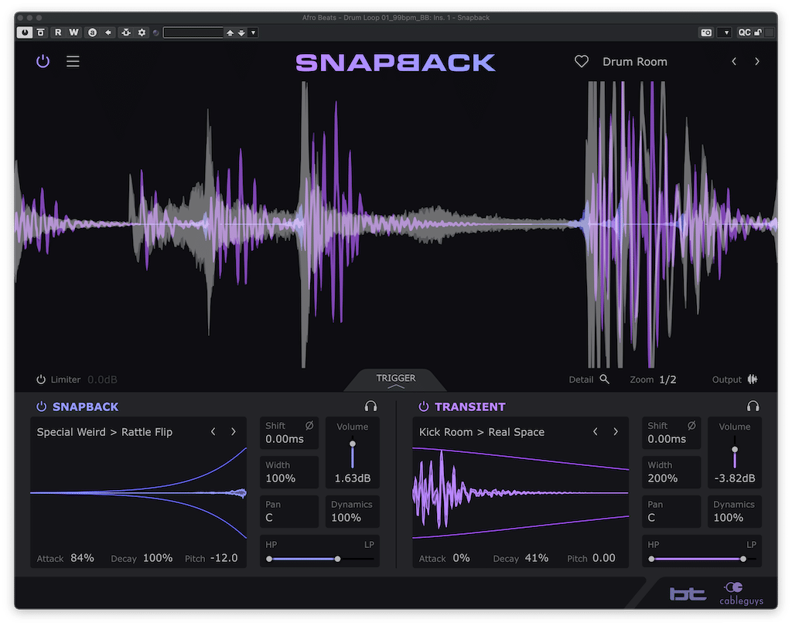
Task: Open the host plugin settings gear
Action: (142, 32)
